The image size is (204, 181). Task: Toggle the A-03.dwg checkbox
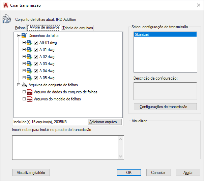click(x=36, y=64)
